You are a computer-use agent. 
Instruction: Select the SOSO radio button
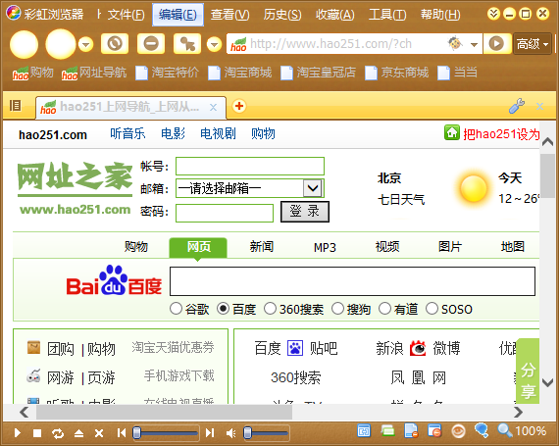click(x=432, y=309)
